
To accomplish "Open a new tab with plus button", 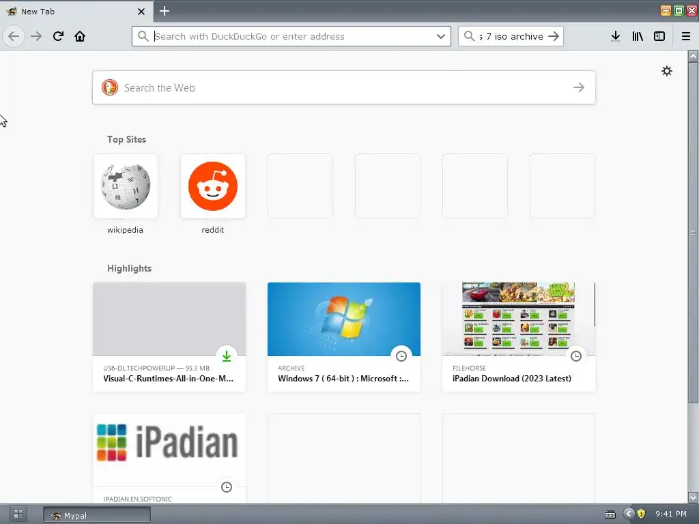I will (x=165, y=11).
